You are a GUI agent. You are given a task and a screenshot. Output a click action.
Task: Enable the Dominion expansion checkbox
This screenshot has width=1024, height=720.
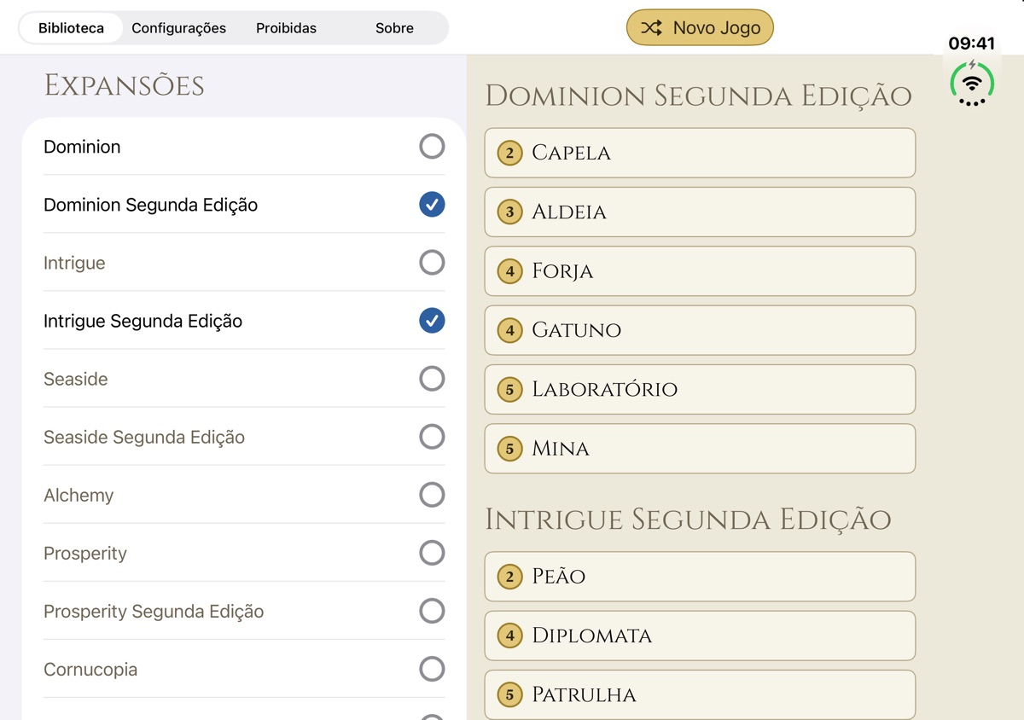point(432,147)
